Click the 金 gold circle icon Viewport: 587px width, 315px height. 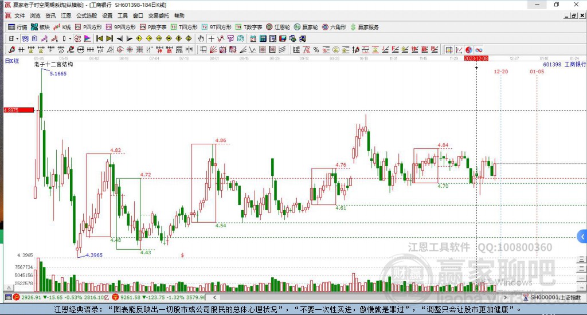click(x=336, y=50)
